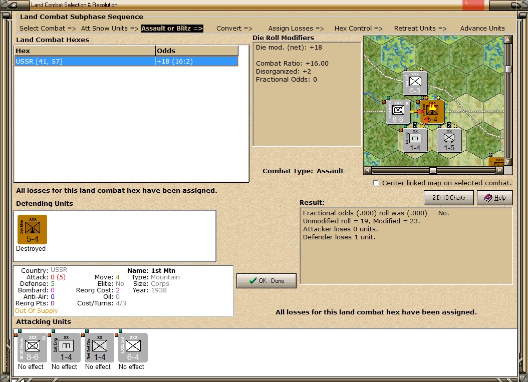Click the Disorganized +2 modifier line
This screenshot has width=528, height=382.
[283, 72]
